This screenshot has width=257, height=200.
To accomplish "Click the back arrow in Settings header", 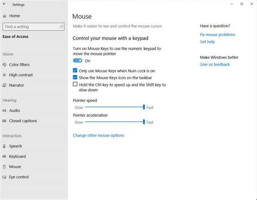I will (x=4, y=4).
